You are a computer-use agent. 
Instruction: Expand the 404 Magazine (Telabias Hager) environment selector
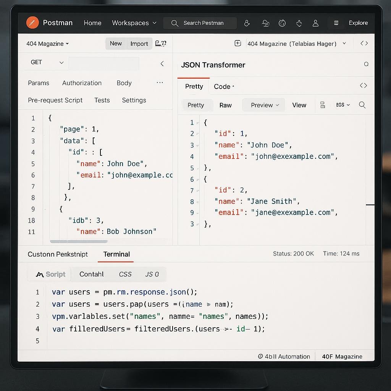298,44
